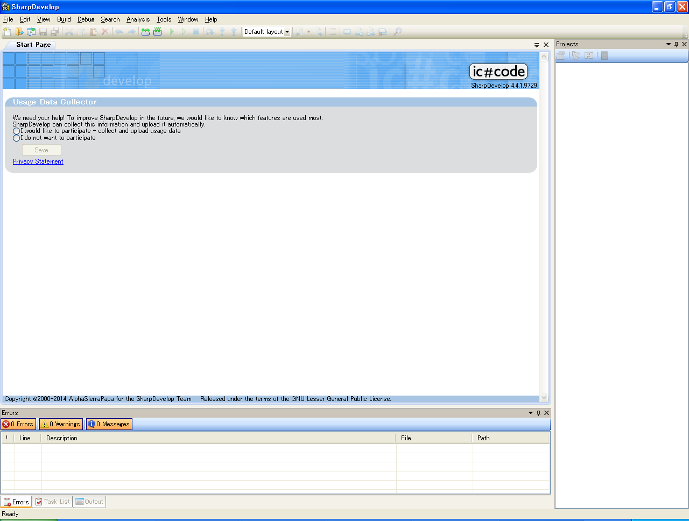
Task: Click the Start Page scrollbar down arrow
Action: pos(544,398)
